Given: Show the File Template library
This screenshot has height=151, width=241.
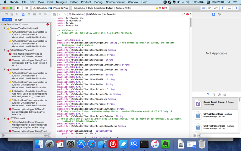Looking at the screenshot, I should click(x=208, y=95).
